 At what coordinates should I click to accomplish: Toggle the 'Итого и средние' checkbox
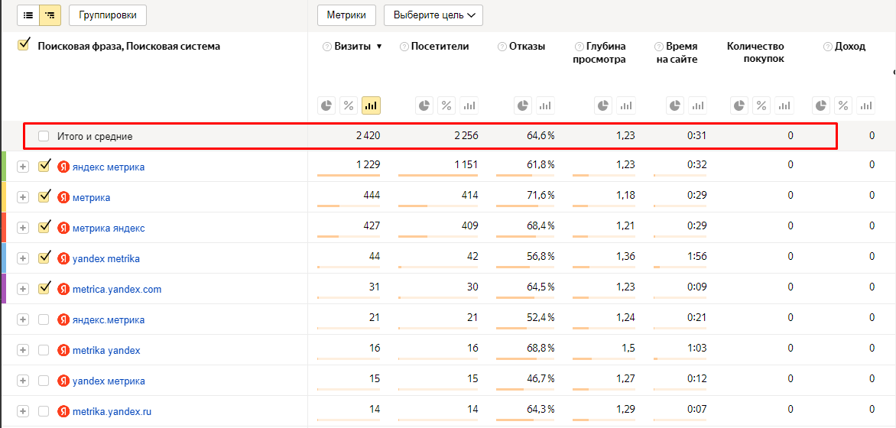tap(44, 136)
